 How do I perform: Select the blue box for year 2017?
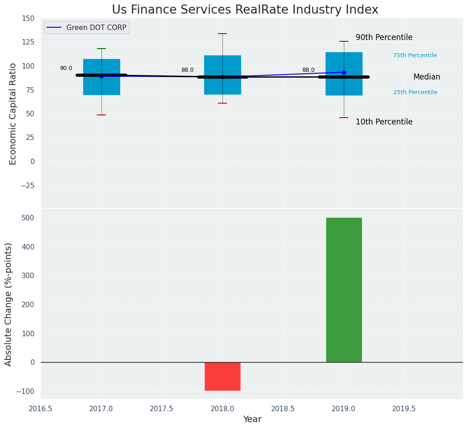101,61
